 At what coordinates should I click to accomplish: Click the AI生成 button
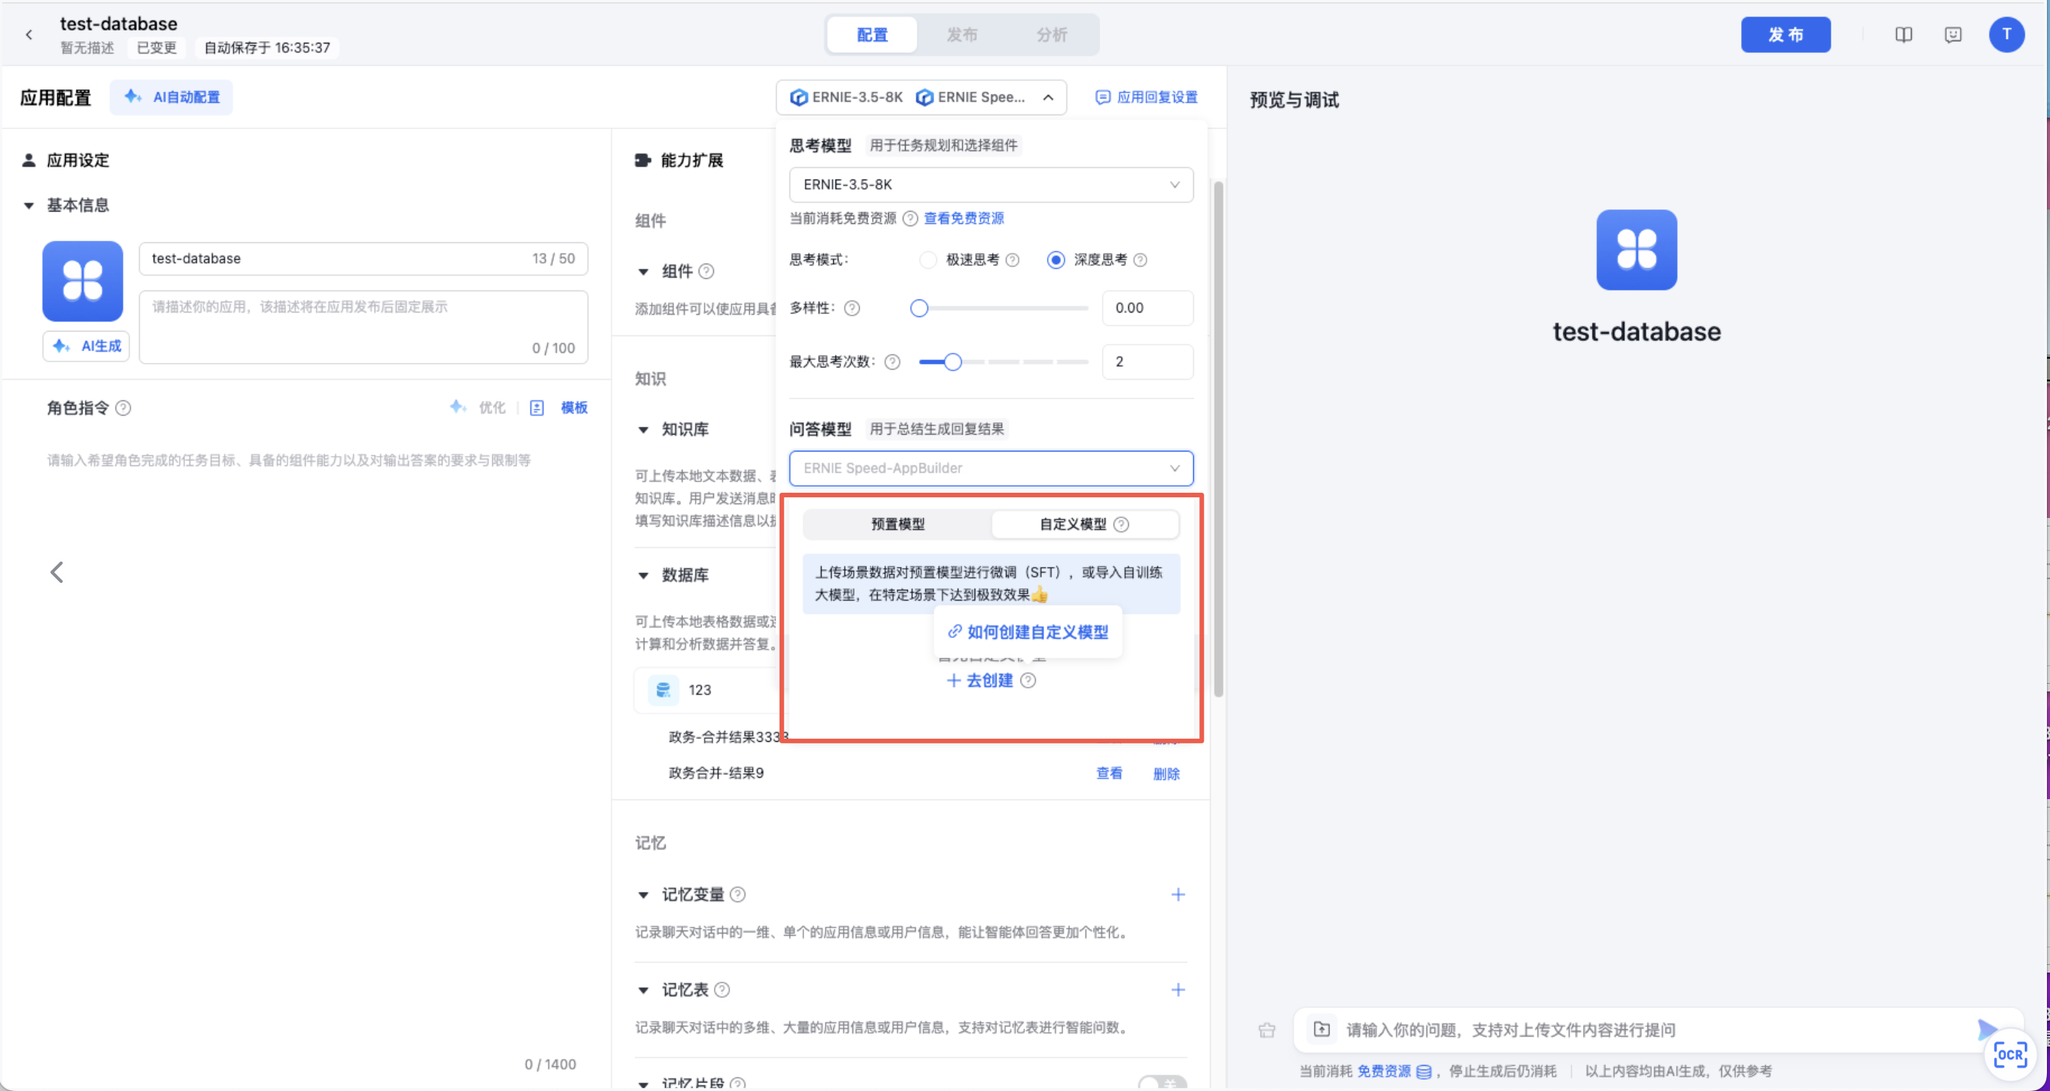click(x=86, y=346)
